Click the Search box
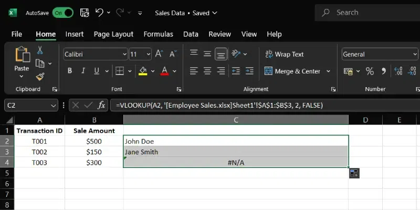The height and width of the screenshot is (210, 420). [367, 13]
